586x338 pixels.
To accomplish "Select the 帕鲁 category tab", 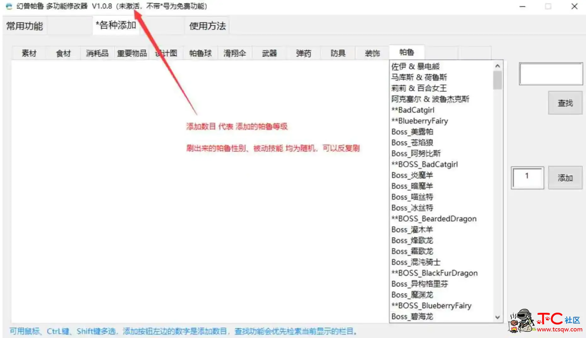I will [x=407, y=52].
